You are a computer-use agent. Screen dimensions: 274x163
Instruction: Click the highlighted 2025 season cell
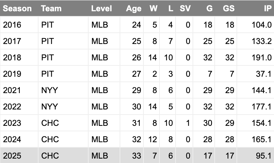coord(19,155)
